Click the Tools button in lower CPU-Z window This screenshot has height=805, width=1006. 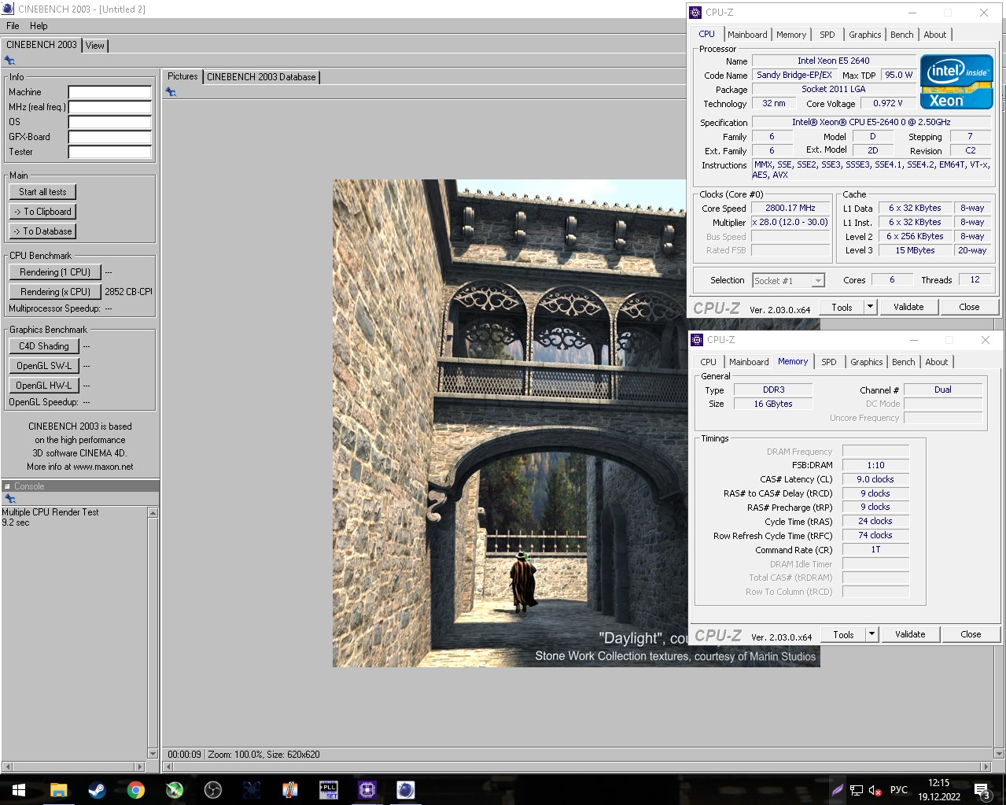843,634
